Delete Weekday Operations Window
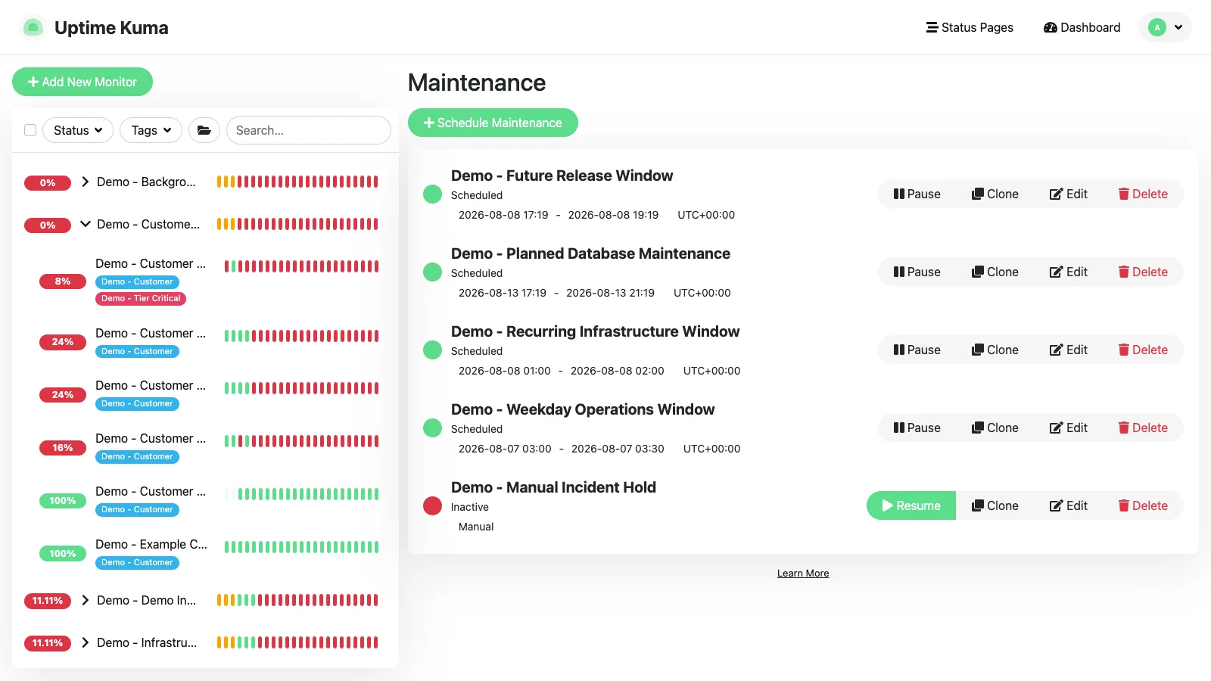Screen dimensions: 1211x681 point(1143,428)
